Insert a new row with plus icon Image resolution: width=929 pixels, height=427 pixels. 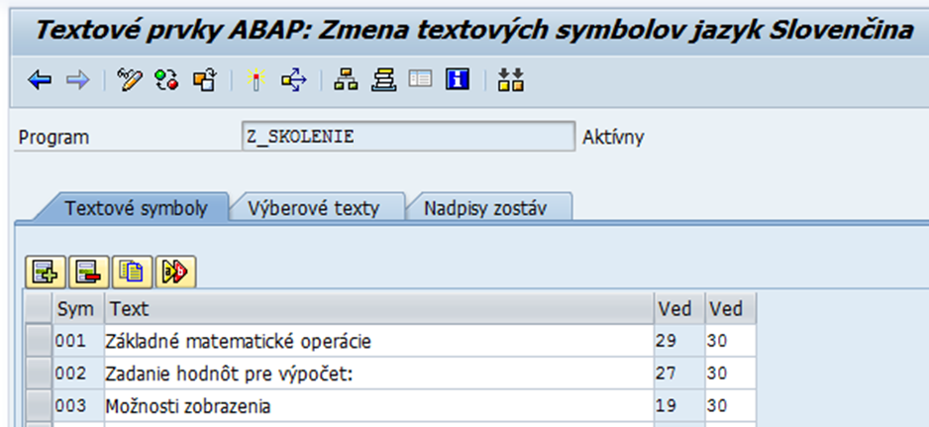(x=46, y=272)
